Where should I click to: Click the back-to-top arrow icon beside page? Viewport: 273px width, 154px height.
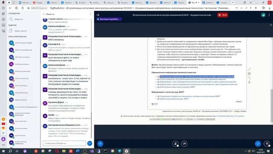coord(249,82)
